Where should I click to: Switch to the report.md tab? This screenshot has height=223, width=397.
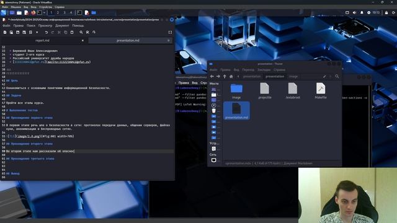pyautogui.click(x=42, y=40)
